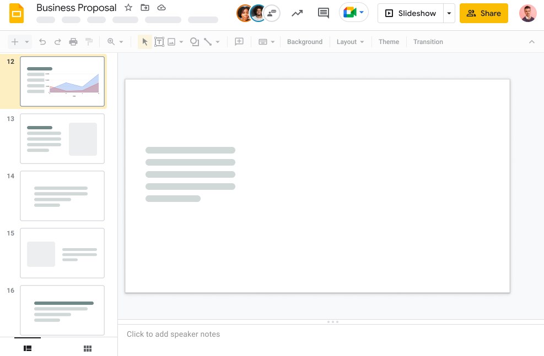The image size is (544, 356).
Task: Click the Business Proposal title
Action: [76, 8]
